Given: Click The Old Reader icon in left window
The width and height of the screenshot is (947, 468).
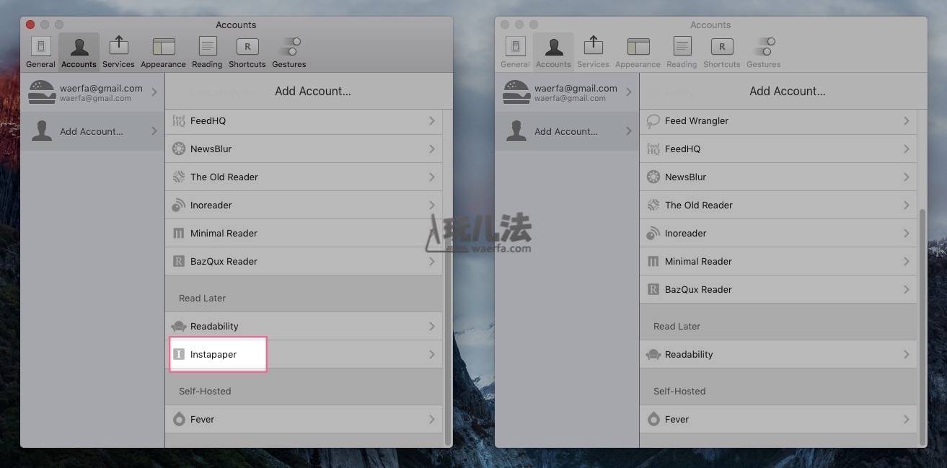Looking at the screenshot, I should pos(179,177).
